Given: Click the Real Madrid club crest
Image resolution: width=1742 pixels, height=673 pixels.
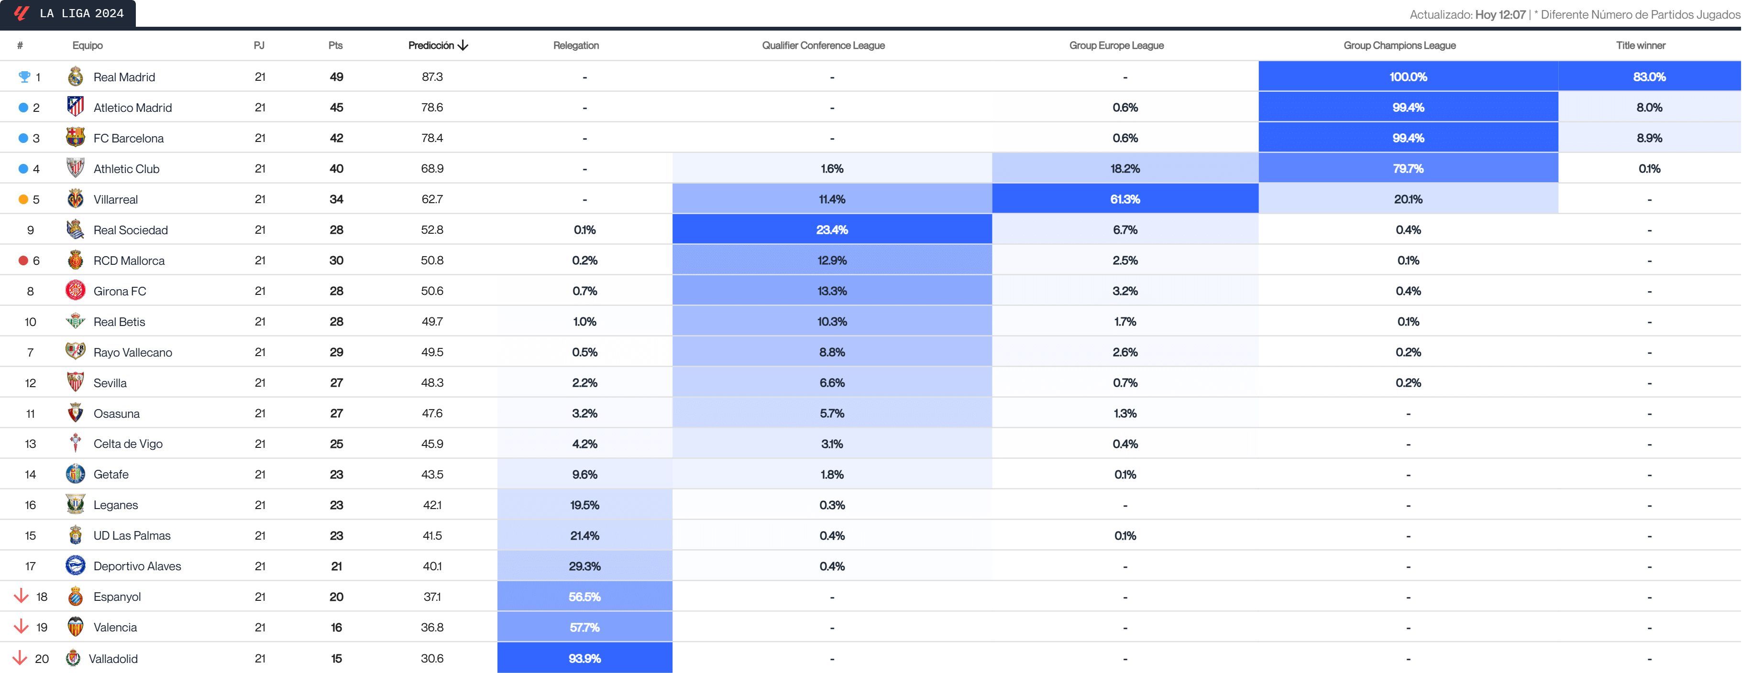Looking at the screenshot, I should [76, 77].
